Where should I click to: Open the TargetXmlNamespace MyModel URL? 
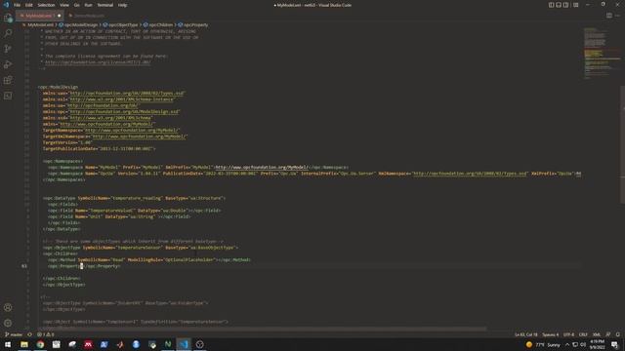139,136
